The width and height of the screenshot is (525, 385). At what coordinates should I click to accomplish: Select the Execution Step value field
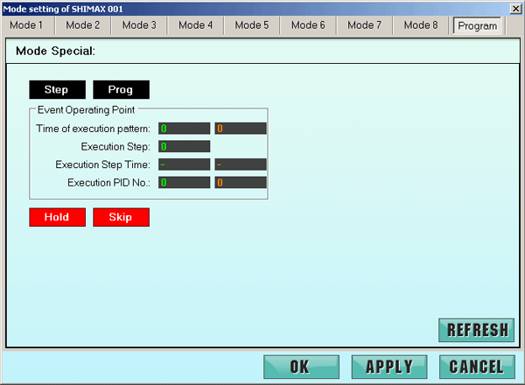pos(184,146)
